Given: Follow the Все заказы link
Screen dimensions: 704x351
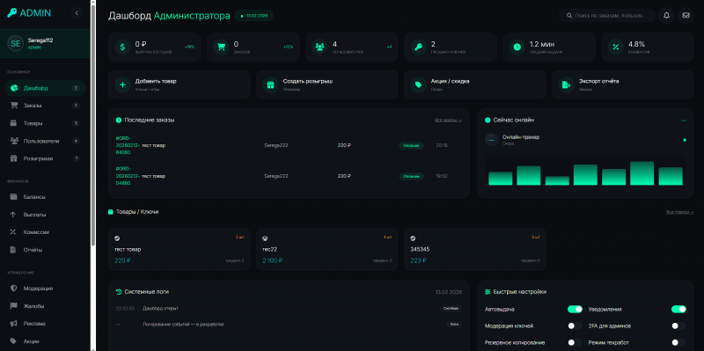Looking at the screenshot, I should pos(448,121).
